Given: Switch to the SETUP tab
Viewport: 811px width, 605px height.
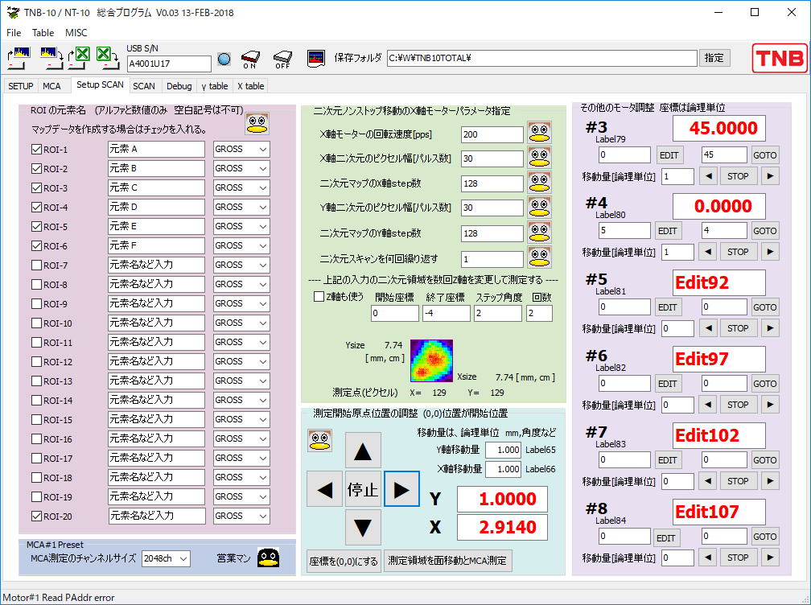Looking at the screenshot, I should tap(21, 86).
